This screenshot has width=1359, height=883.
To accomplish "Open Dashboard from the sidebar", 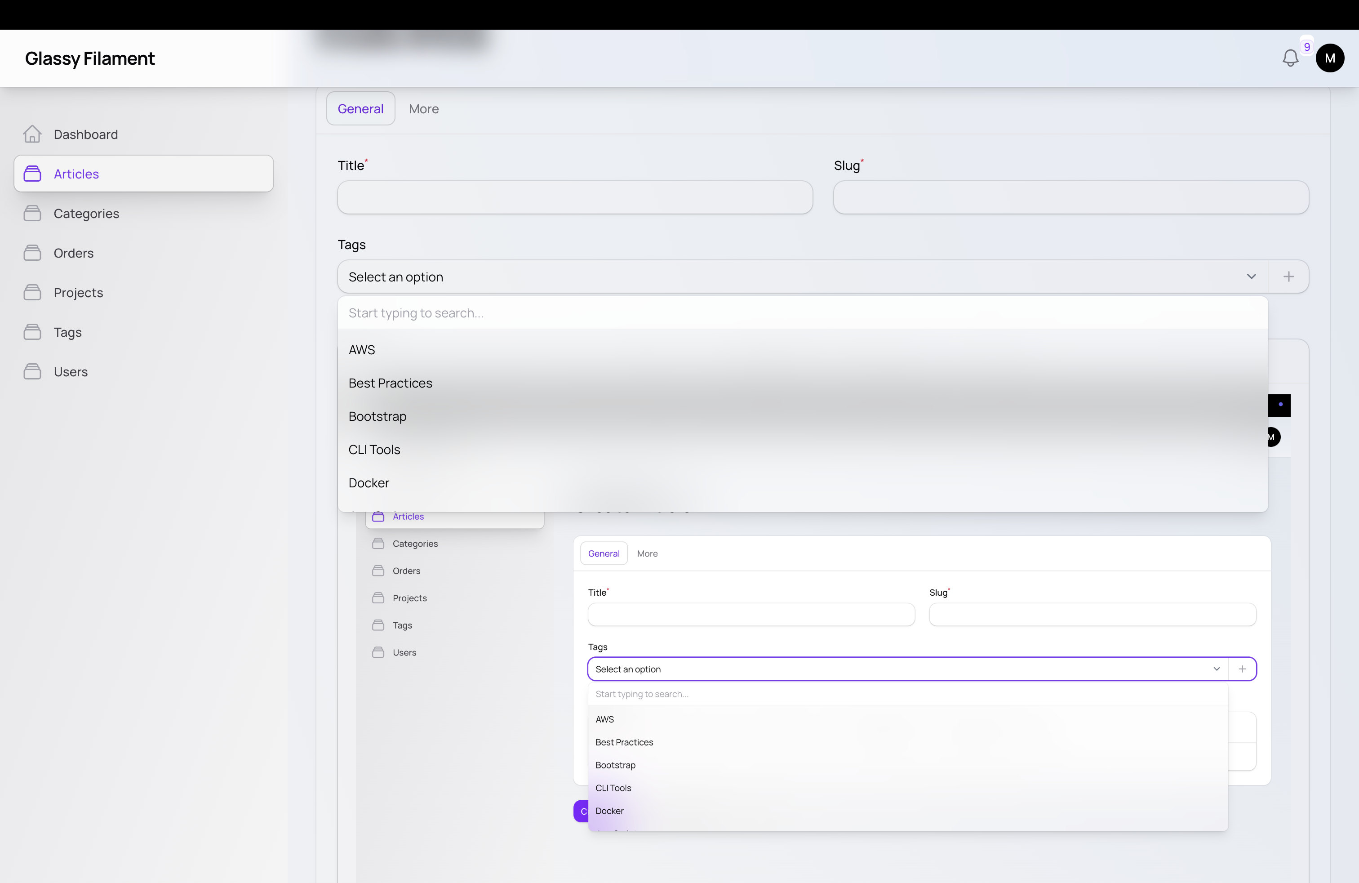I will pos(144,134).
